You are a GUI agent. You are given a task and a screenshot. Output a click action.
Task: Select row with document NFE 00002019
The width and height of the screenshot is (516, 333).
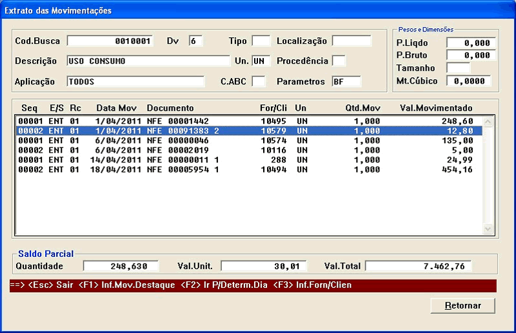coord(249,150)
